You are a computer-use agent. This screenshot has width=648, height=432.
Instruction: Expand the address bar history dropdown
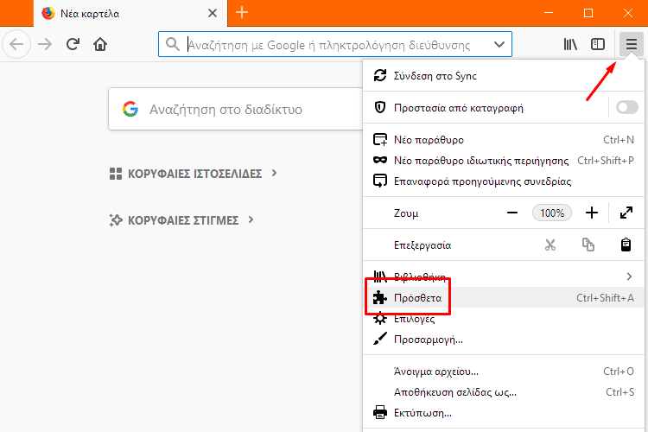[x=499, y=44]
